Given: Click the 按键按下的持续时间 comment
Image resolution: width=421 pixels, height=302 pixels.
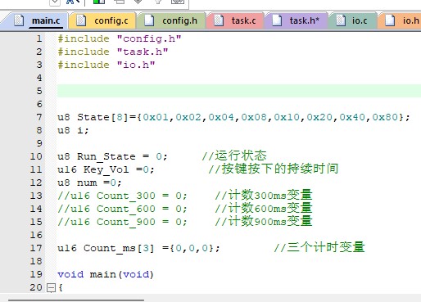Looking at the screenshot, I should click(274, 169).
